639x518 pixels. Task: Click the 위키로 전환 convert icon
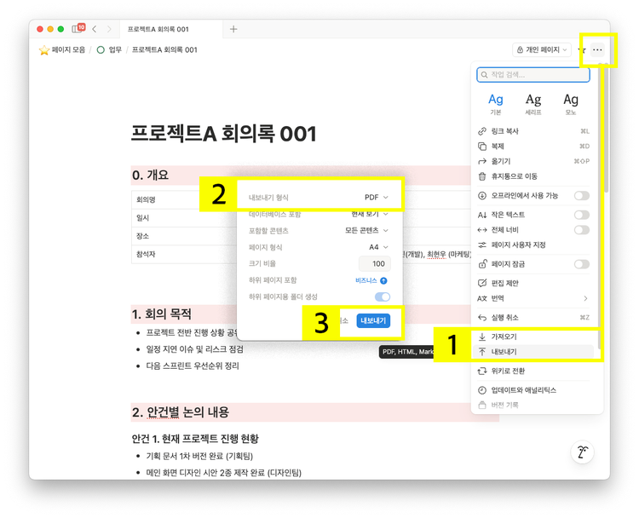point(482,371)
